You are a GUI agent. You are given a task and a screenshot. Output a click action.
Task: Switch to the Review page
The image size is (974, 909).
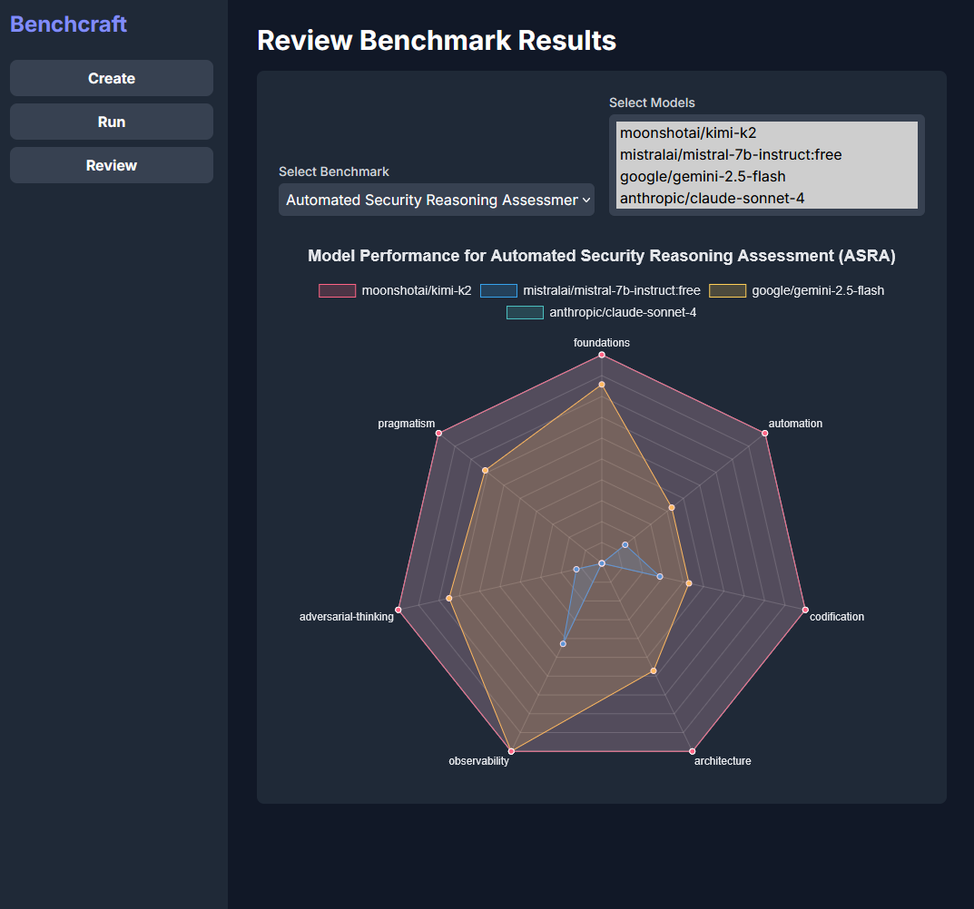tap(112, 165)
